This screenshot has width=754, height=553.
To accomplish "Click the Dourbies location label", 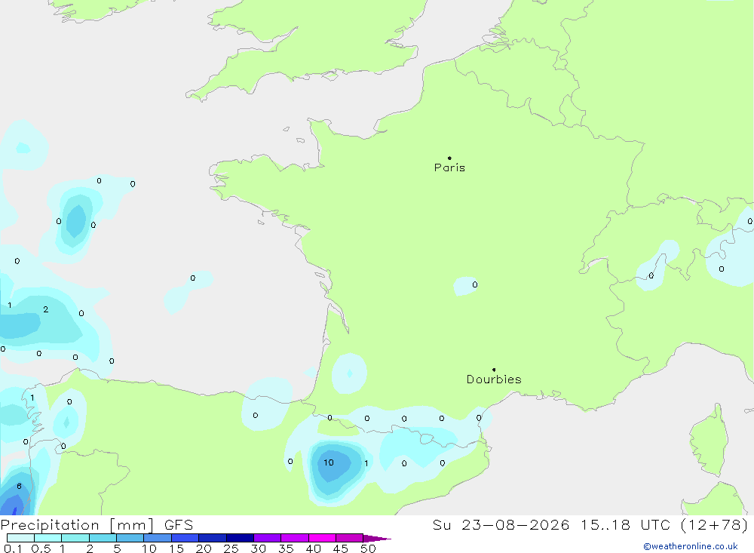I will [494, 379].
